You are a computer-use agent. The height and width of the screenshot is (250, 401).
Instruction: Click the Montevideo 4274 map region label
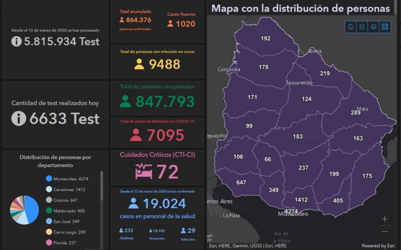[291, 212]
